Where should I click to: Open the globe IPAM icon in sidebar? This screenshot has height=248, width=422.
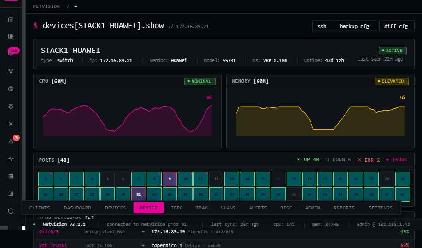[x=11, y=89]
